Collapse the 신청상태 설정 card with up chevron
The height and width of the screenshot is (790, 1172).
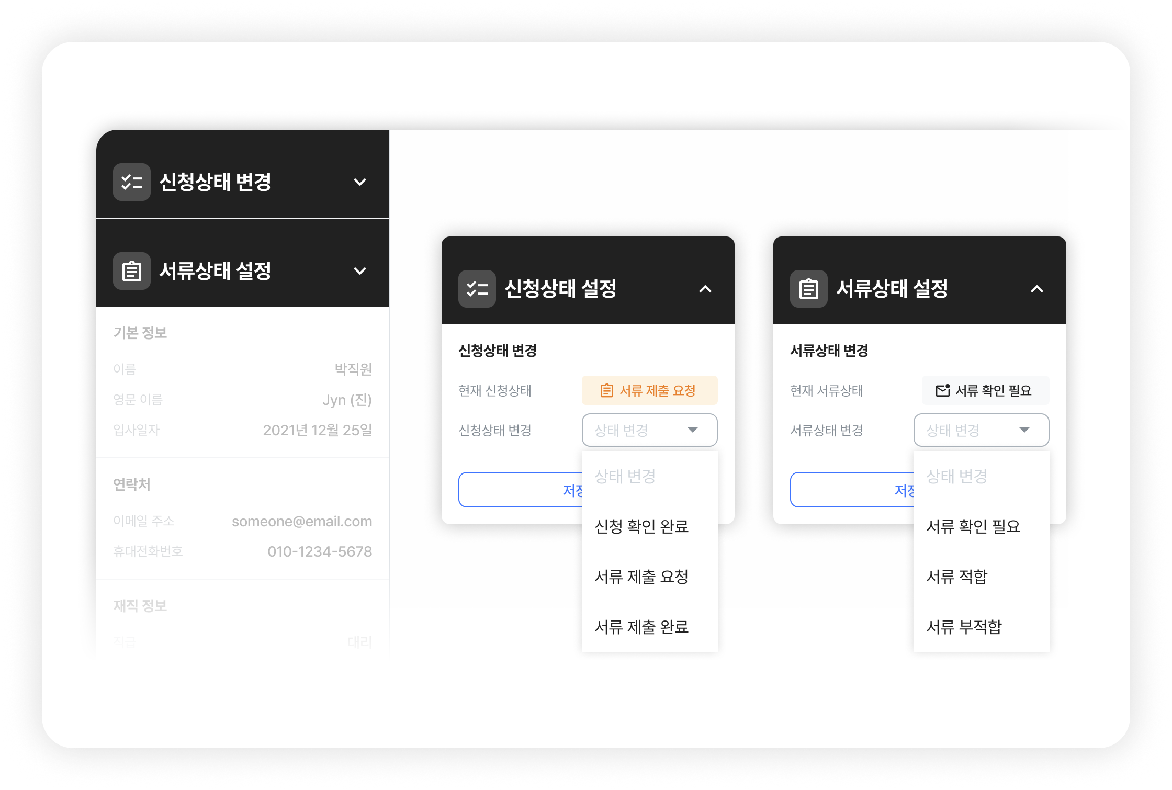pos(705,289)
